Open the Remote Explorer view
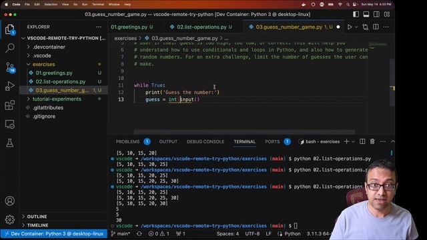The height and width of the screenshot is (240, 427). pyautogui.click(x=10, y=124)
